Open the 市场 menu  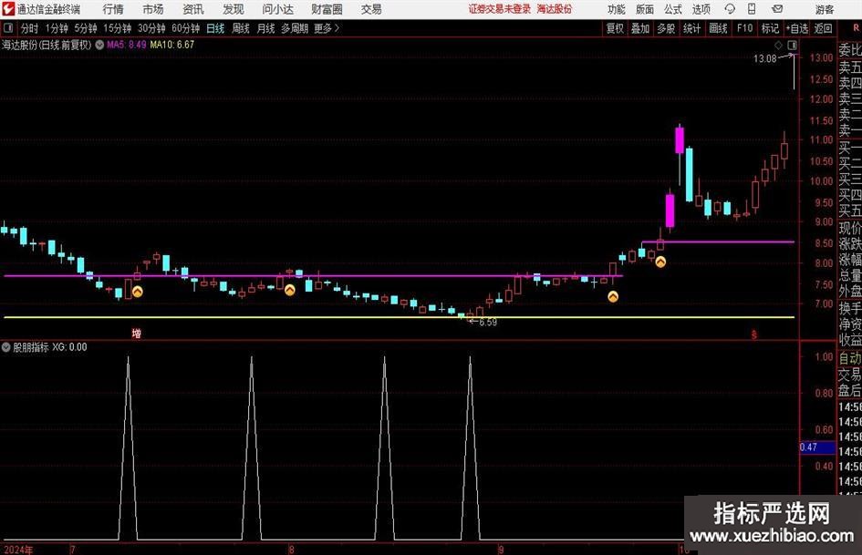[x=153, y=9]
